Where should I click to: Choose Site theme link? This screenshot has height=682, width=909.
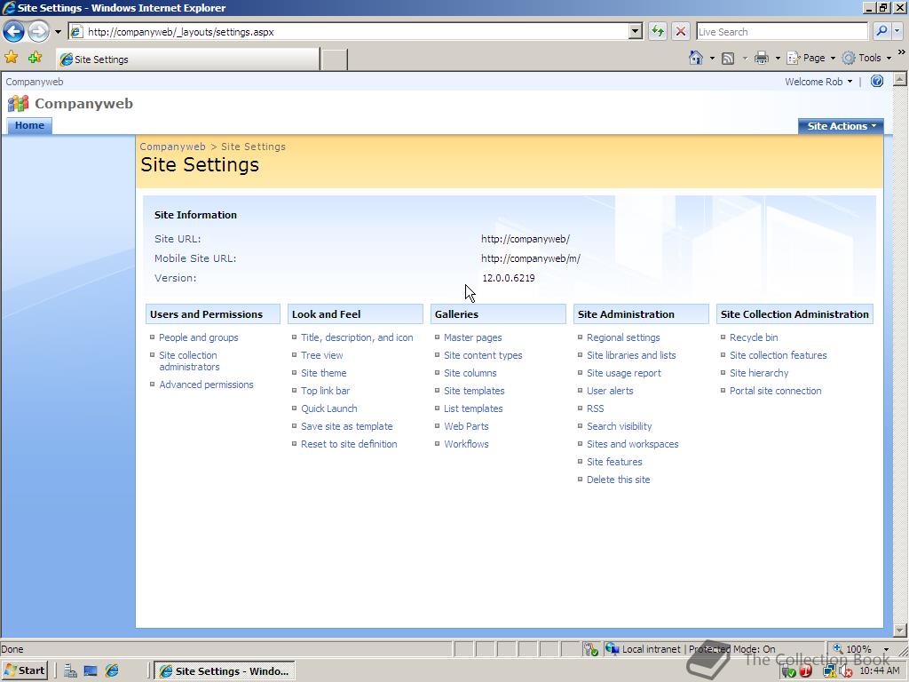click(x=323, y=373)
